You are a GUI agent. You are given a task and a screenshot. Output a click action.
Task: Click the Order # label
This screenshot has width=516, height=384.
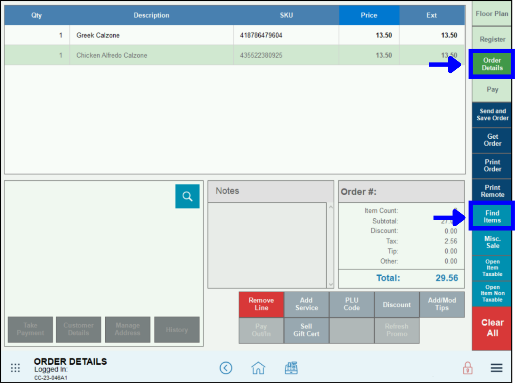(359, 192)
